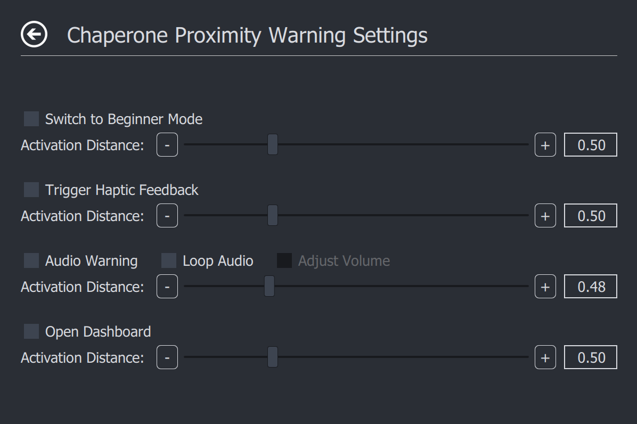The image size is (637, 424).
Task: Raise Audio Warning activation distance via plus
Action: coord(545,287)
